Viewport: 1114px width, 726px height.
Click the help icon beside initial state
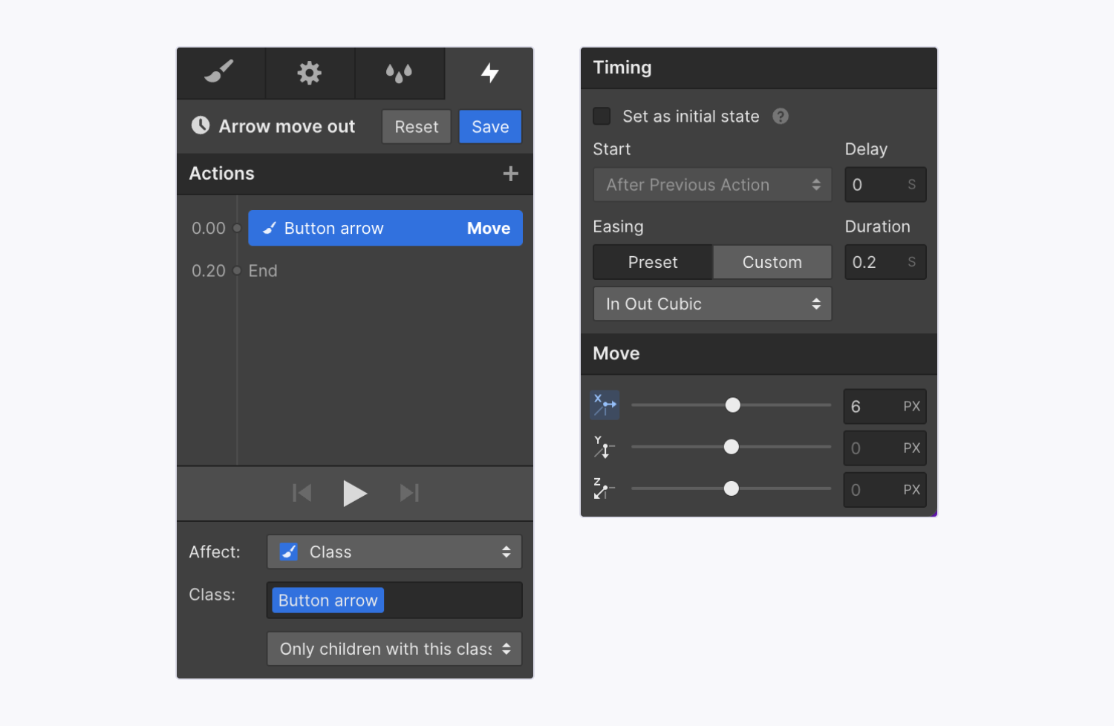point(781,117)
